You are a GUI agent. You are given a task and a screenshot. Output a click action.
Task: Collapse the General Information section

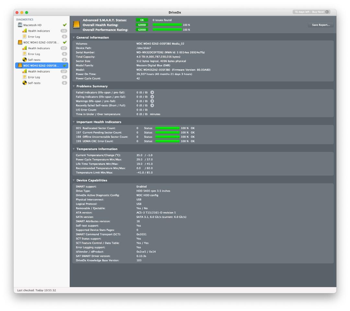tap(74, 38)
